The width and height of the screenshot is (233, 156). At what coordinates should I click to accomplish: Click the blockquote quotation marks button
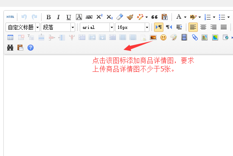[154, 17]
